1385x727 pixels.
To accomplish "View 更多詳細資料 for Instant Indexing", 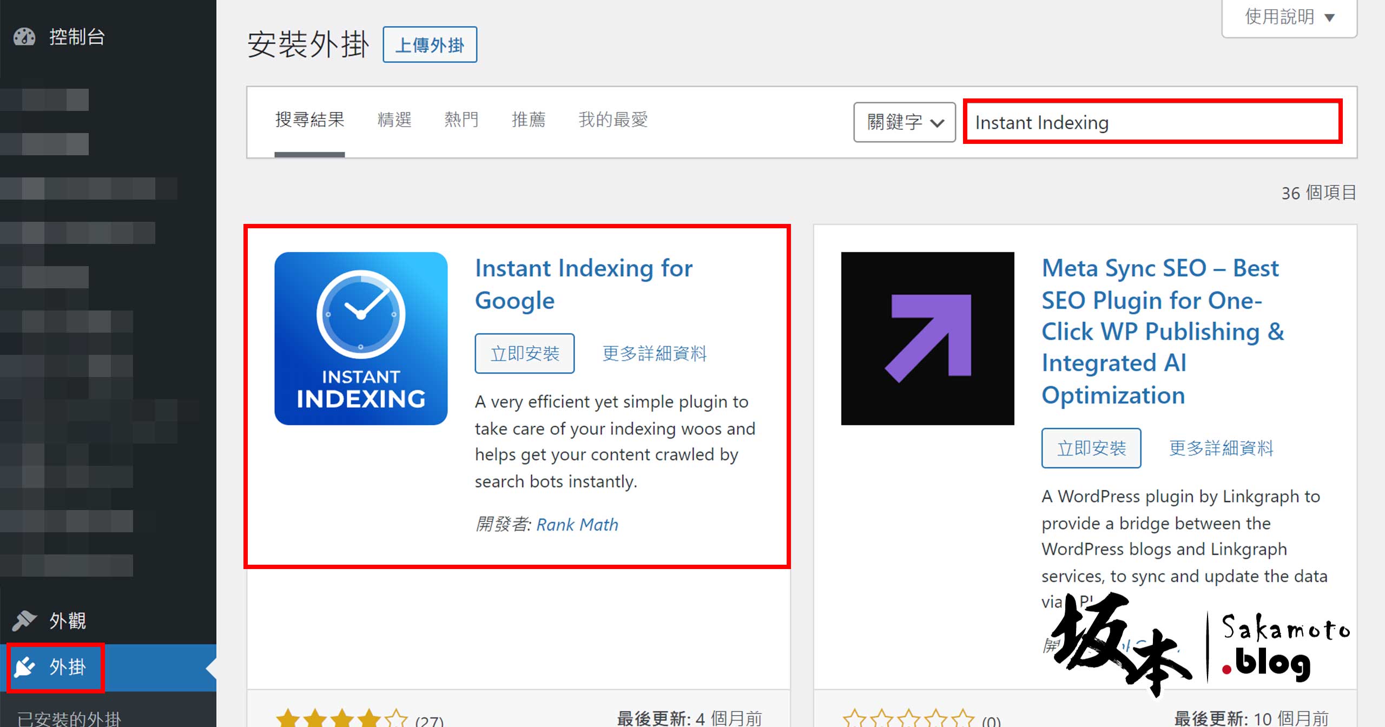I will (655, 353).
